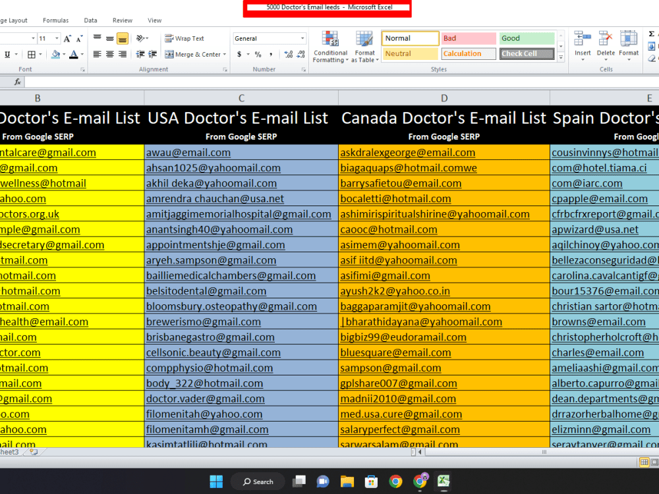This screenshot has width=659, height=494.
Task: Switch to Data ribbon tab
Action: pos(90,20)
